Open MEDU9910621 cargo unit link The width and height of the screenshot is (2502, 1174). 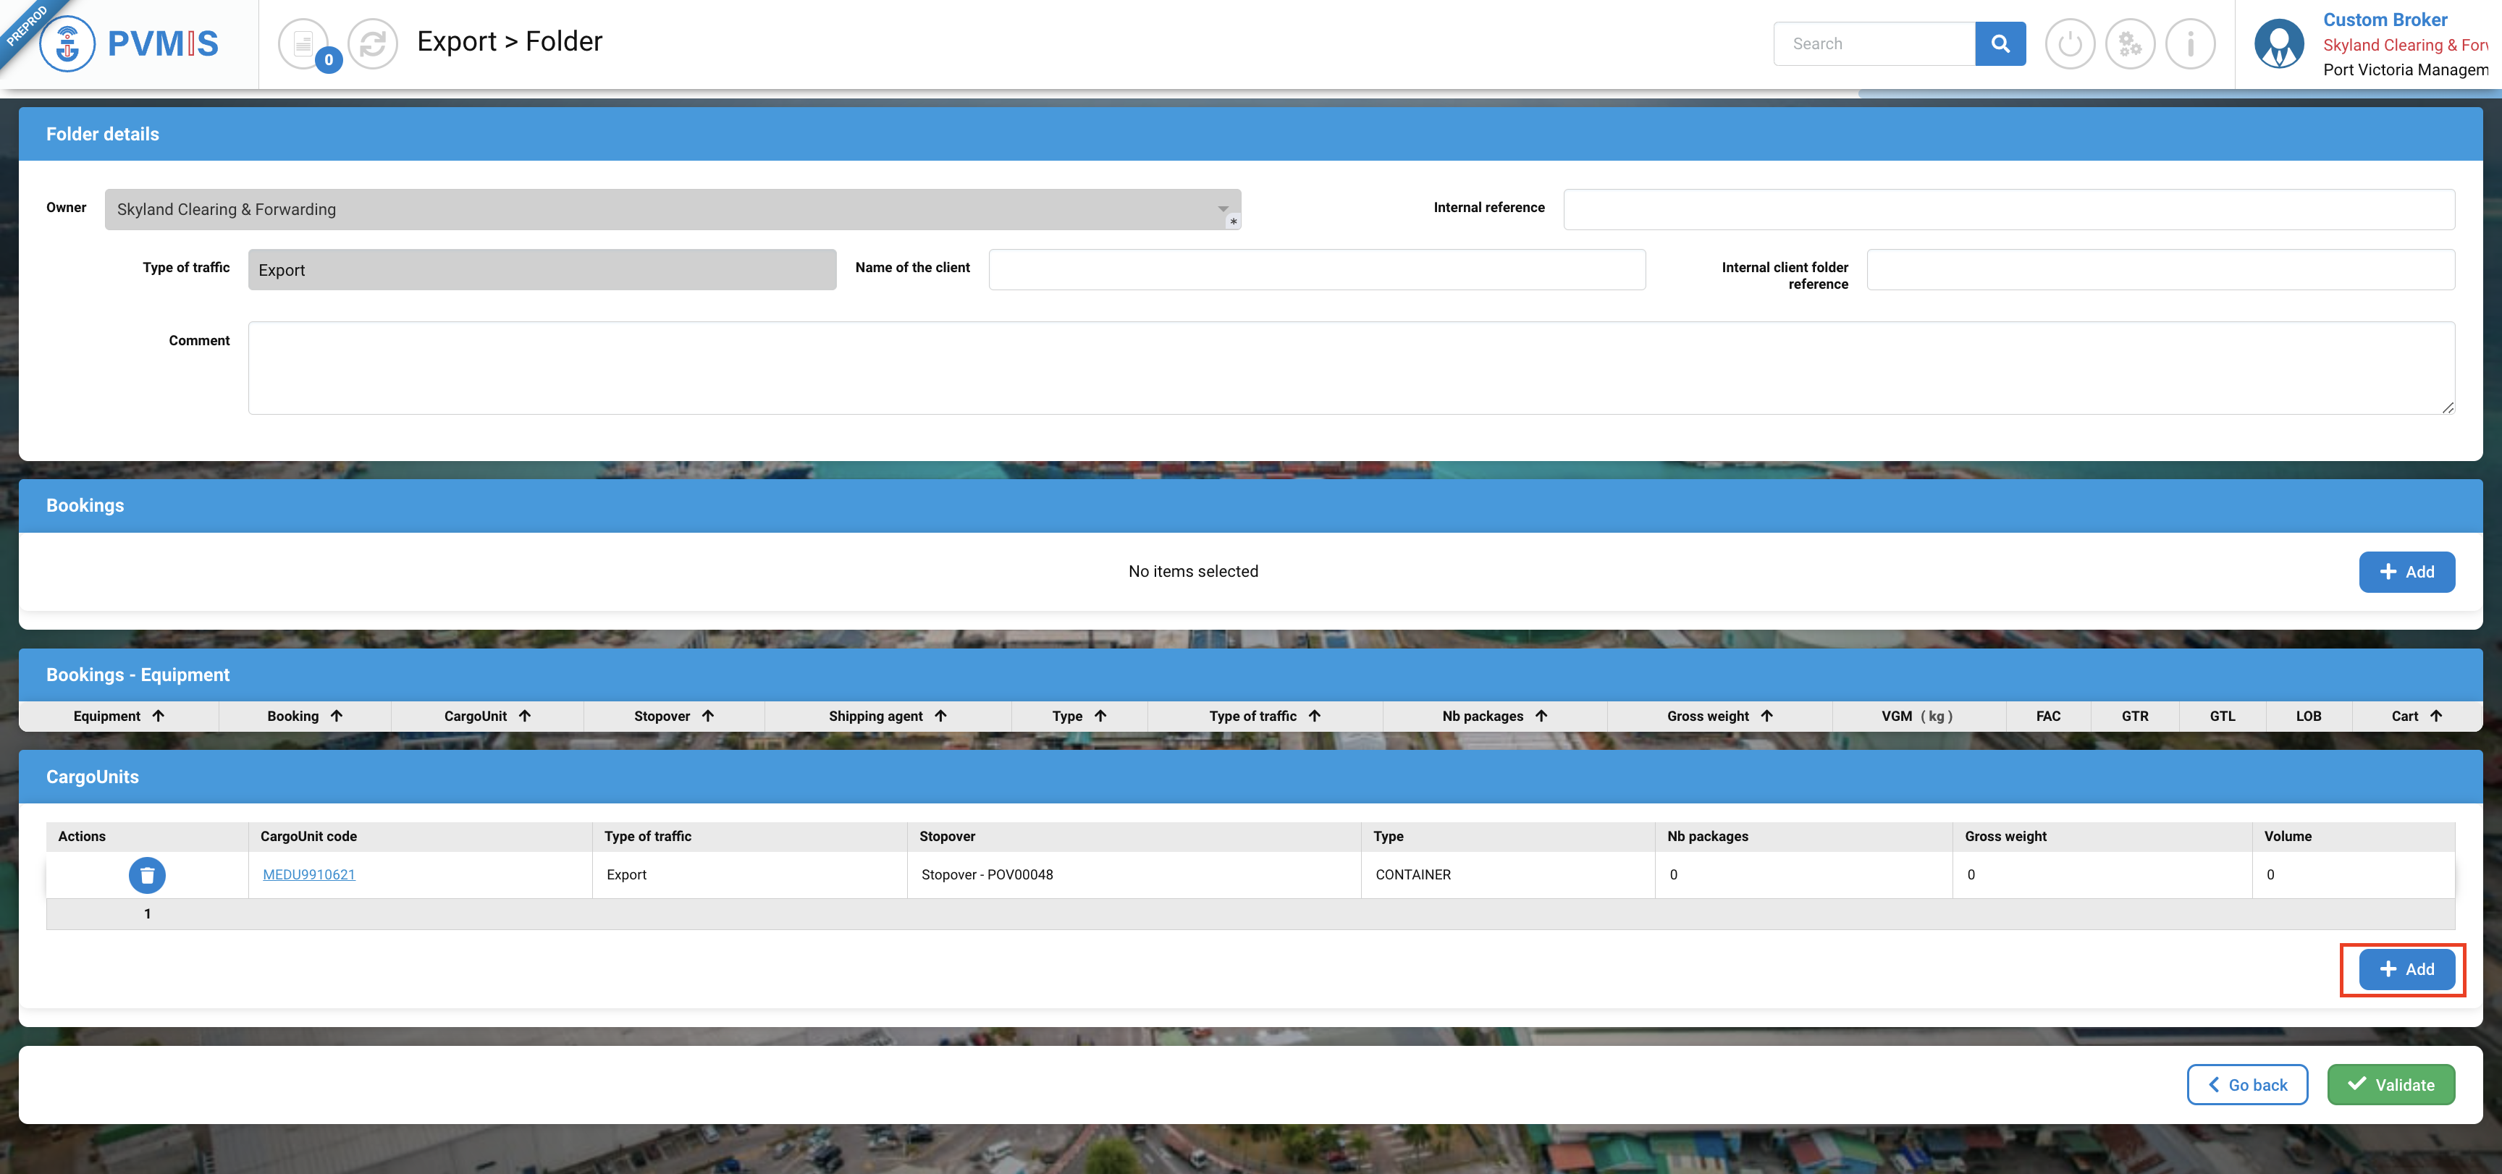click(309, 875)
